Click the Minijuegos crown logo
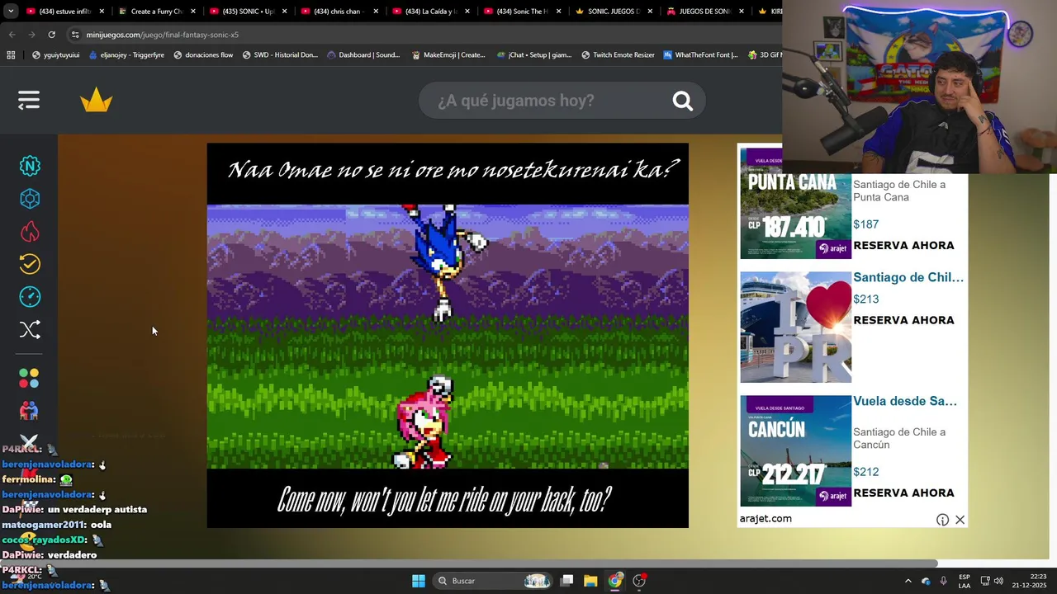Image resolution: width=1057 pixels, height=594 pixels. 96,101
